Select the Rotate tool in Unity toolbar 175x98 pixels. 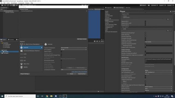tap(8, 5)
